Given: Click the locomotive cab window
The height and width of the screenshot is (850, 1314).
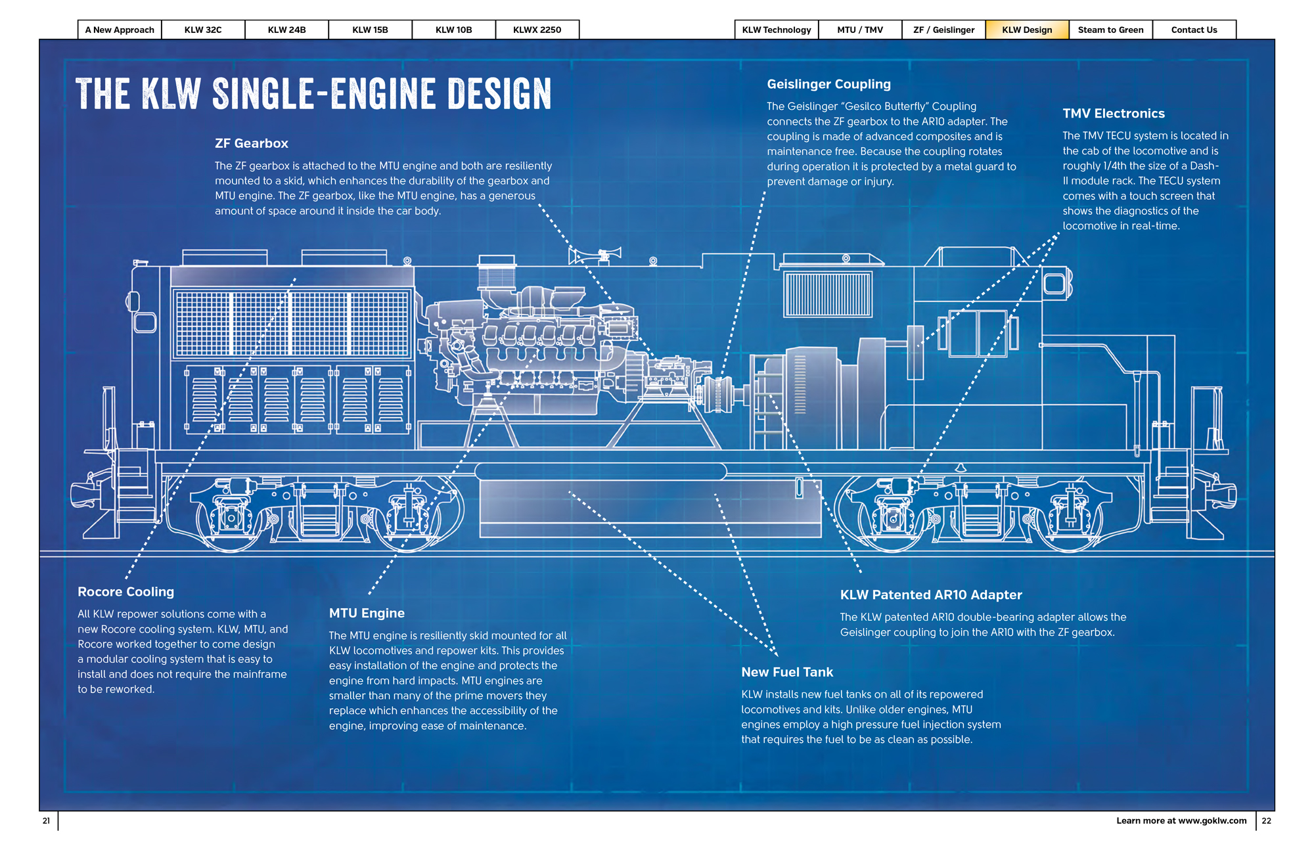Looking at the screenshot, I should point(978,334).
